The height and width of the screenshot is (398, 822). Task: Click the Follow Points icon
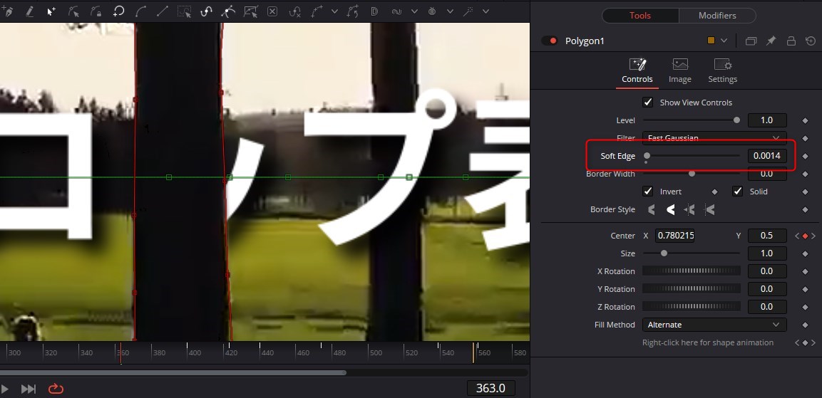coord(353,11)
